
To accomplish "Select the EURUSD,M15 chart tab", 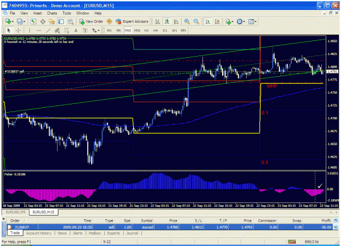I will (x=43, y=212).
